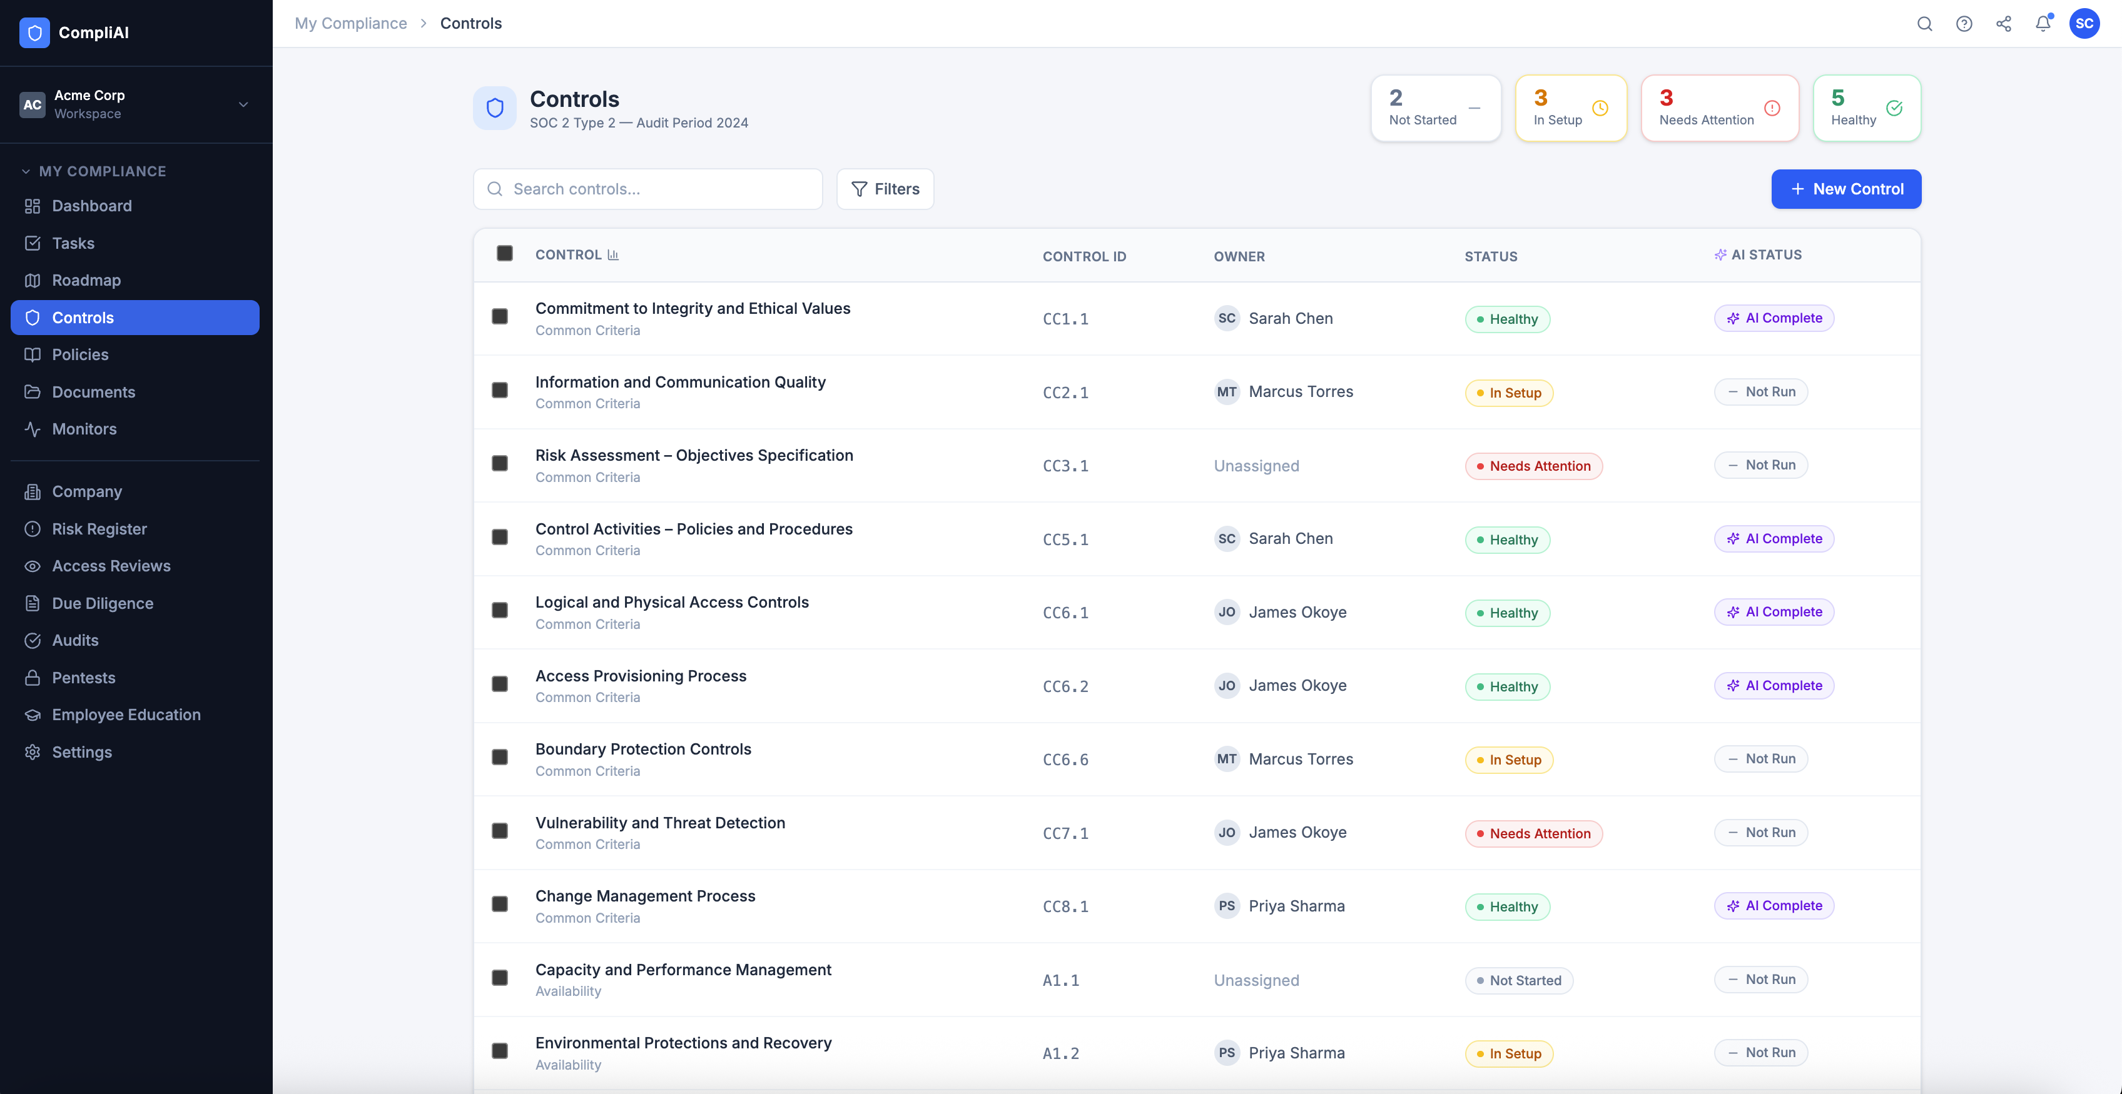Check the Risk Assessment – Objectives Specification row
The height and width of the screenshot is (1094, 2122).
coord(500,463)
